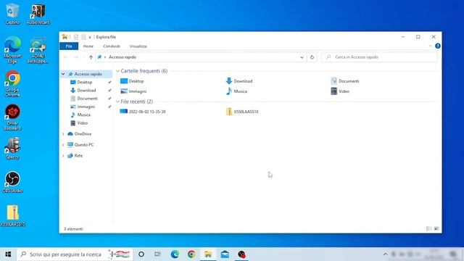Screen dimensions: 464x261
Task: Select Musica in the navigation pane
Action: point(84,115)
